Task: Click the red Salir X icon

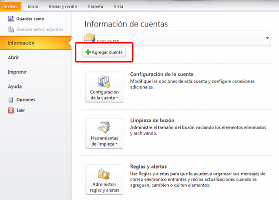Action: [11, 110]
